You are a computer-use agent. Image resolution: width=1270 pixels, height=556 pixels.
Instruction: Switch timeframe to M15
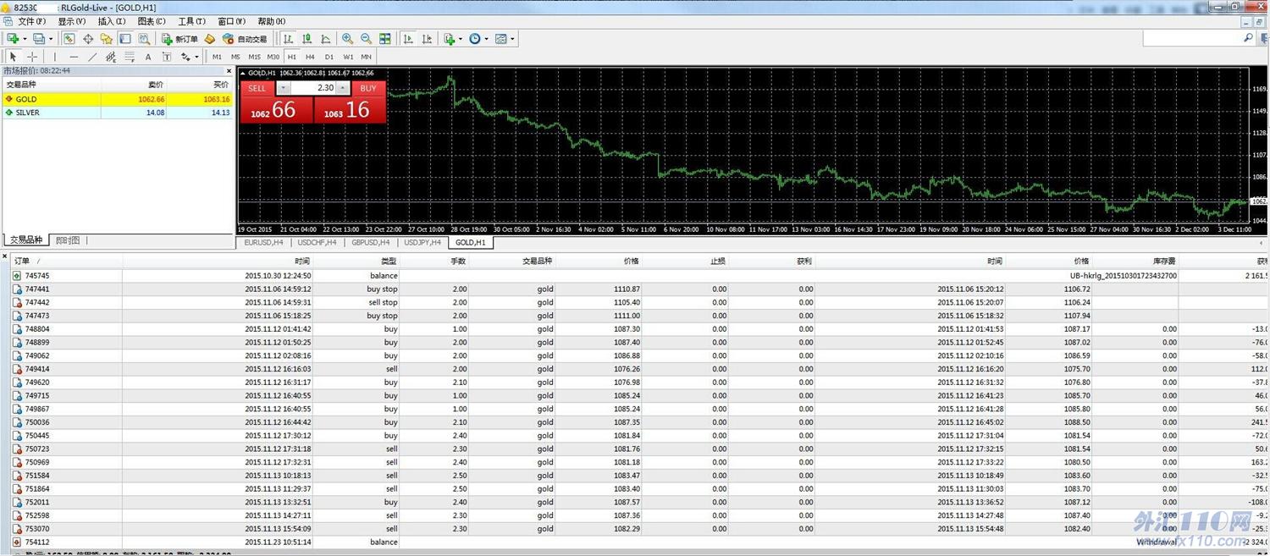pyautogui.click(x=254, y=57)
